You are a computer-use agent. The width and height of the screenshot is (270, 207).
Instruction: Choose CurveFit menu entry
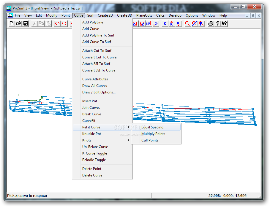pyautogui.click(x=102, y=121)
